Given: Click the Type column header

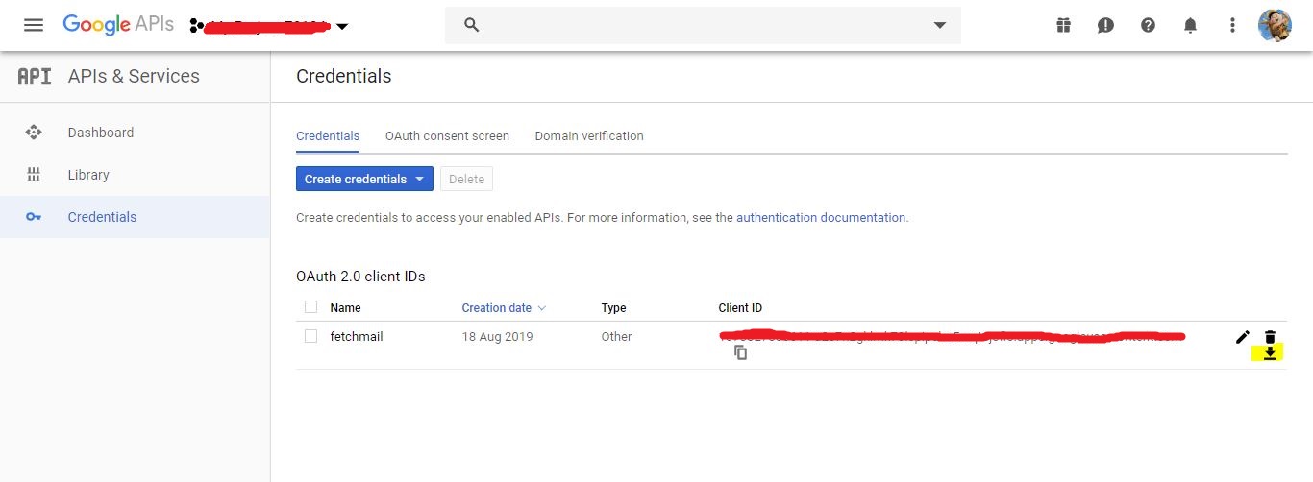Looking at the screenshot, I should tap(613, 308).
